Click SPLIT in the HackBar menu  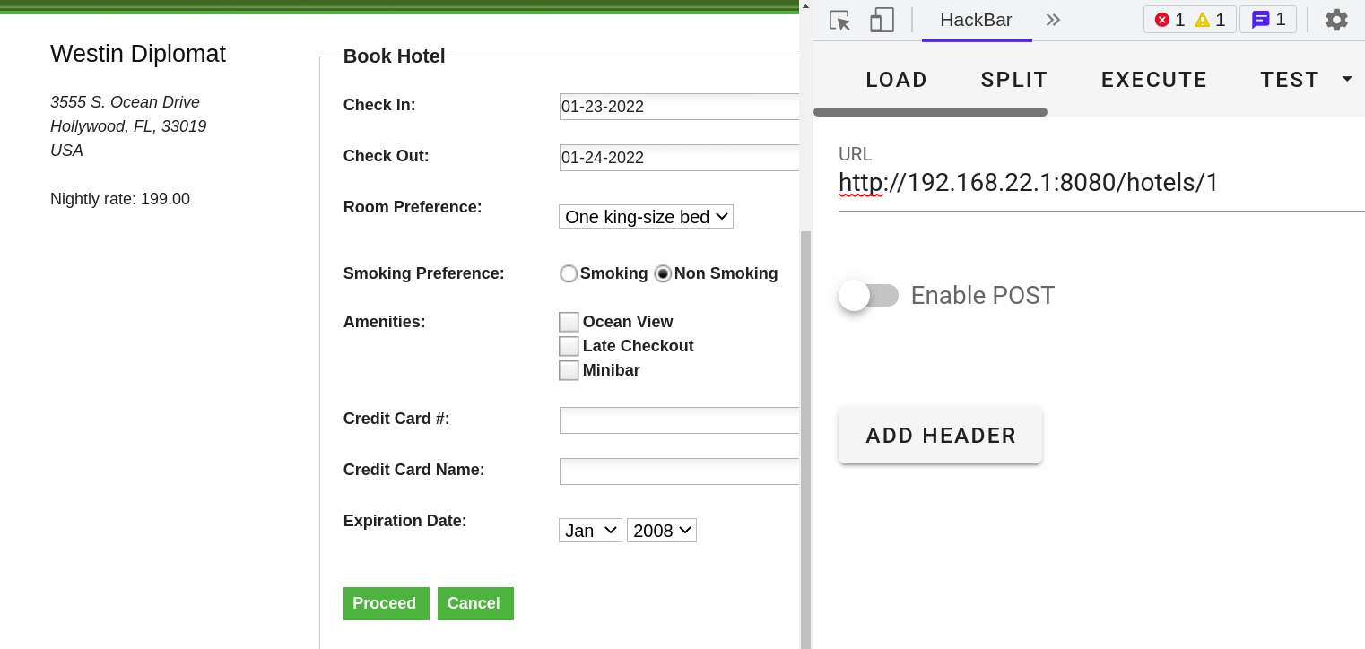point(1014,80)
